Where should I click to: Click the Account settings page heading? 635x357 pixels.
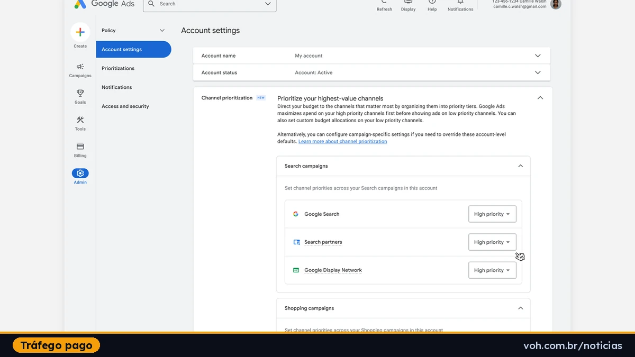211,31
